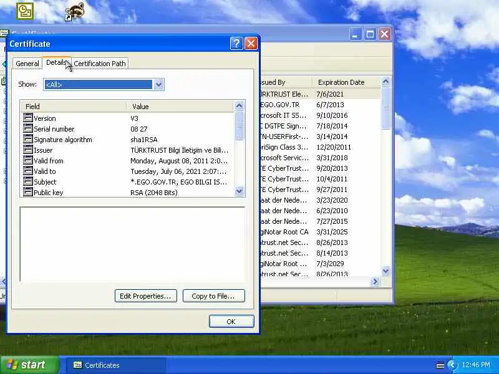Open the yellow desktop icon at top left

click(x=25, y=11)
